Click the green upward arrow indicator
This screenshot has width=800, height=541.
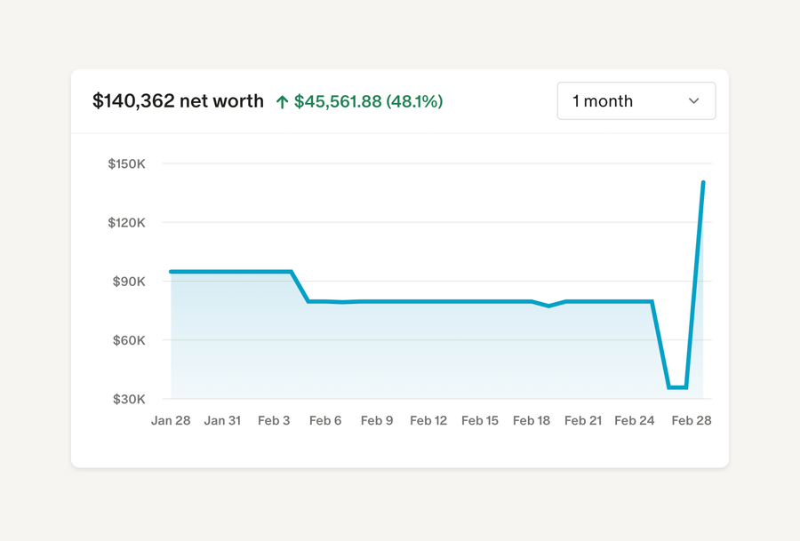point(282,101)
